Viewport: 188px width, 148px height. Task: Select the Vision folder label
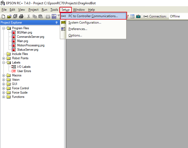point(16,80)
